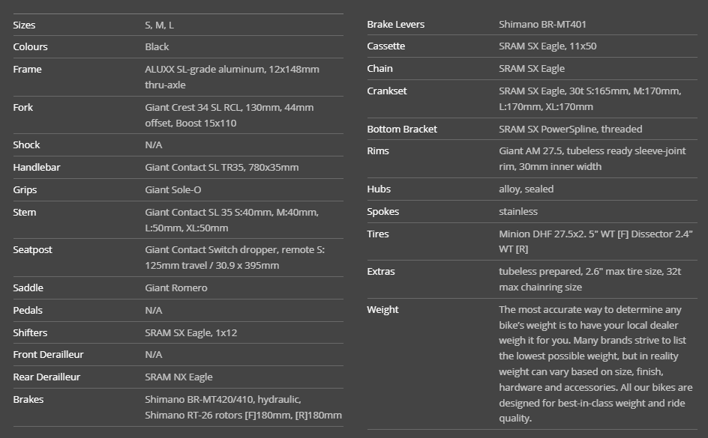The image size is (708, 438).
Task: Click the Frame value ALUXX SL-grade aluminum
Action: pyautogui.click(x=232, y=76)
